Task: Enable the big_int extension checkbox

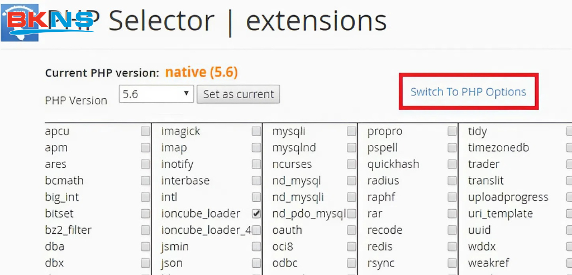Action: (146, 197)
